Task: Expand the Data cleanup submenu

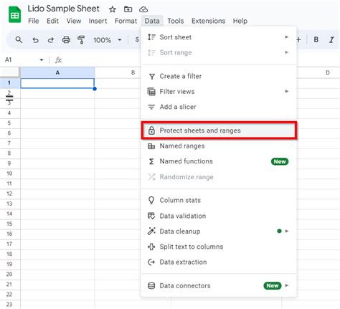Action: pos(287,231)
